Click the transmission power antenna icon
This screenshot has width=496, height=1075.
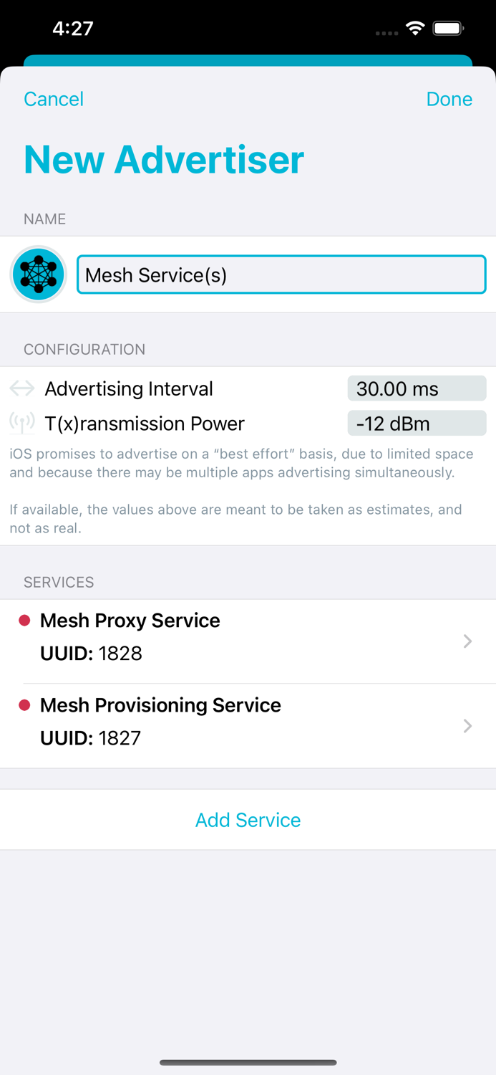21,423
